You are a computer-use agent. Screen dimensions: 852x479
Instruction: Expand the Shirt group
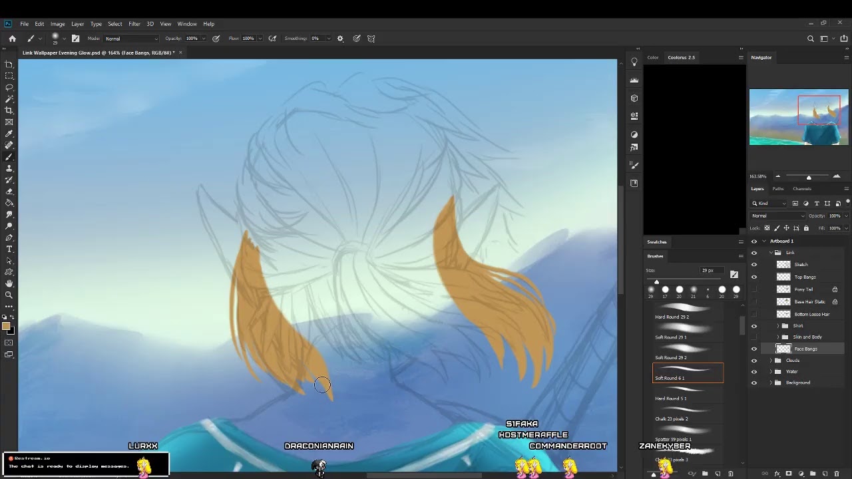778,326
